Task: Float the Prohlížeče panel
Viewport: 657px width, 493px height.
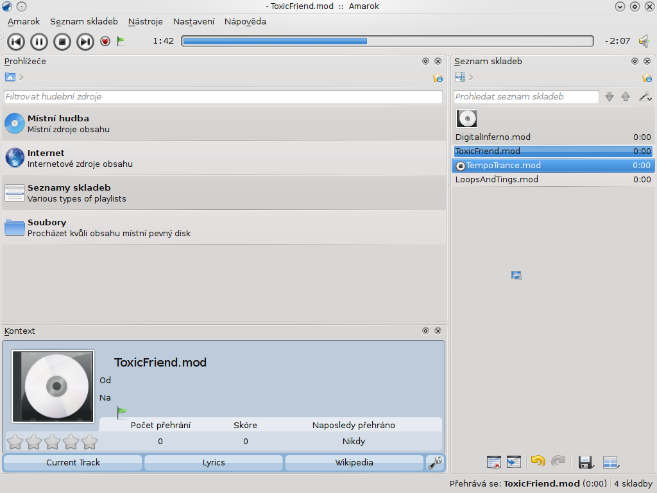Action: 426,61
